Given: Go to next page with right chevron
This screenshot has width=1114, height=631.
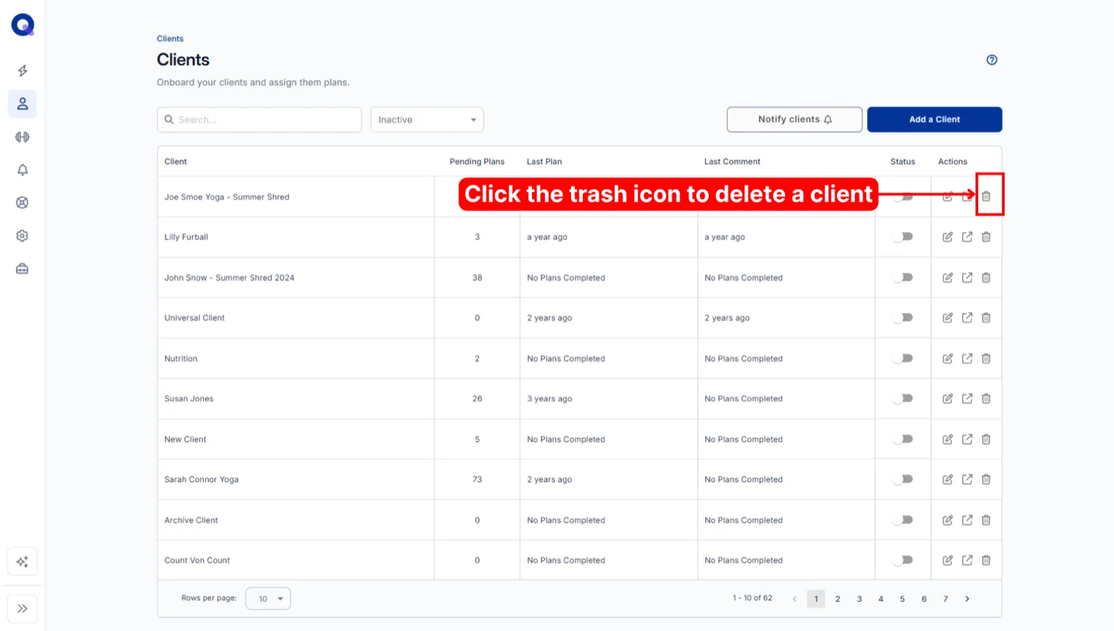Looking at the screenshot, I should [x=967, y=599].
